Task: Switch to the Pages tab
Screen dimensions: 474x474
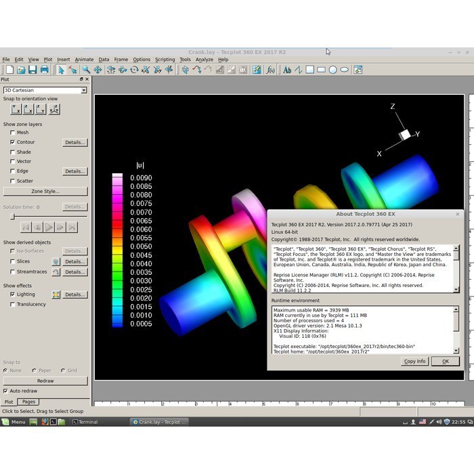Action: click(x=28, y=402)
